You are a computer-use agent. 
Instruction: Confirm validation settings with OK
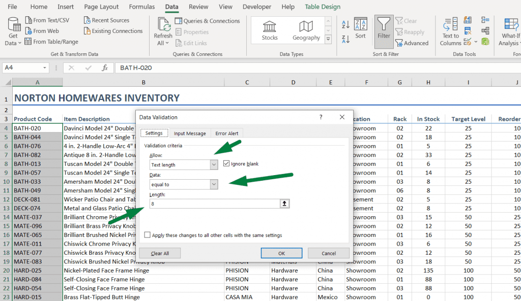pos(281,253)
